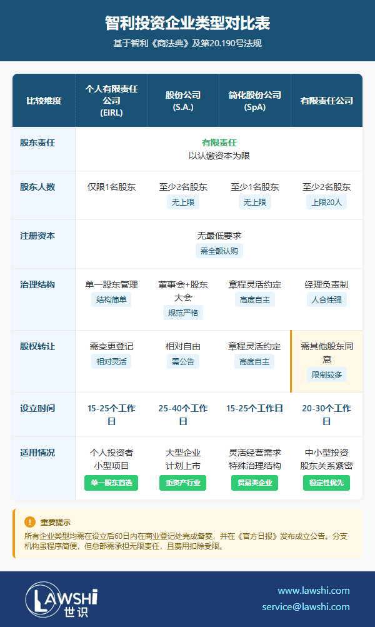Screen dimensions: 375x627
Task: Click the 股权转让 row label
Action: coord(37,346)
